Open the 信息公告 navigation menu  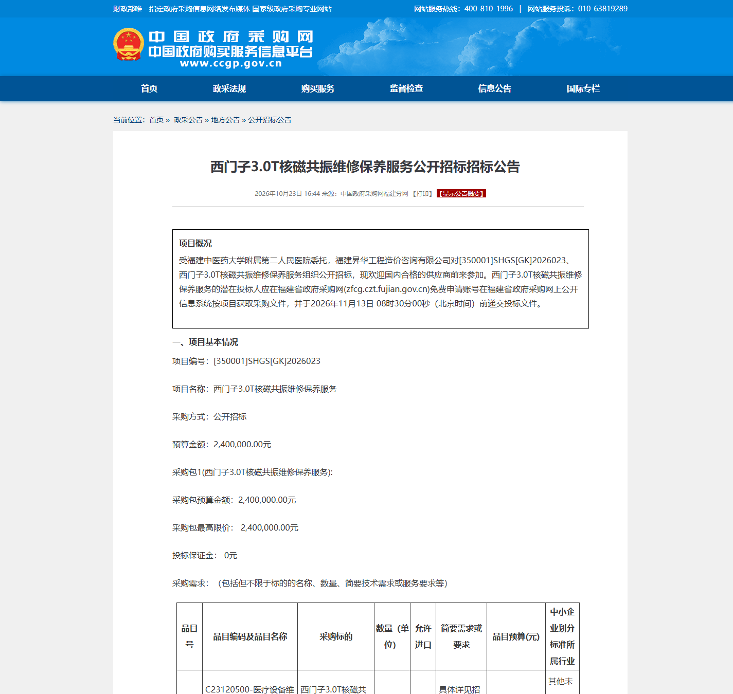coord(495,88)
